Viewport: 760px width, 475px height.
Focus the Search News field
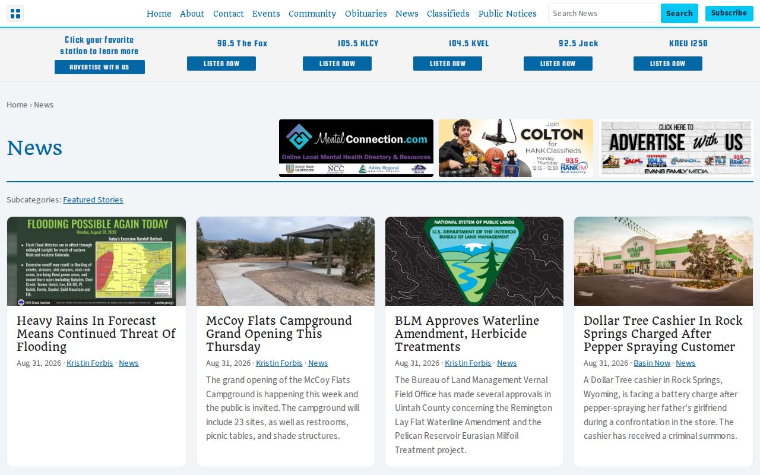603,13
